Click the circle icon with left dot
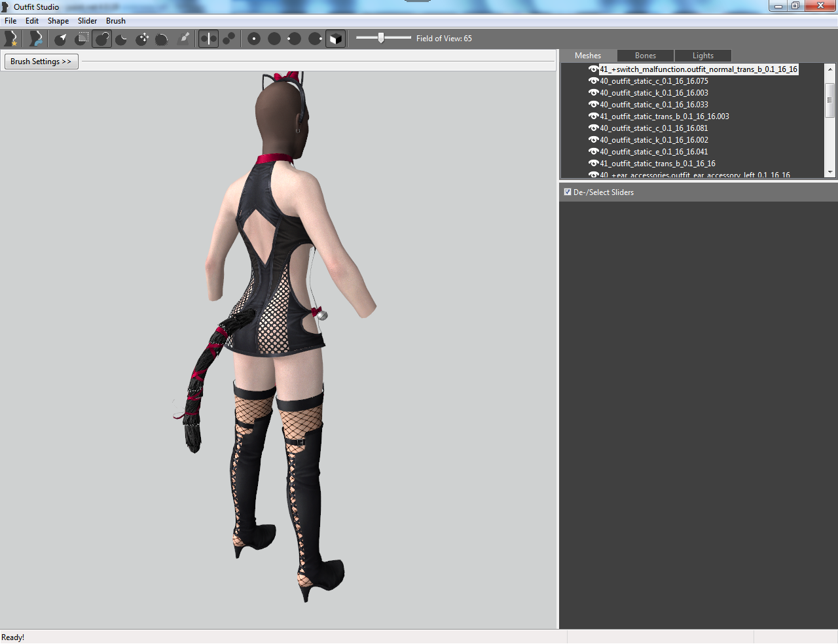This screenshot has height=644, width=838. click(x=295, y=39)
